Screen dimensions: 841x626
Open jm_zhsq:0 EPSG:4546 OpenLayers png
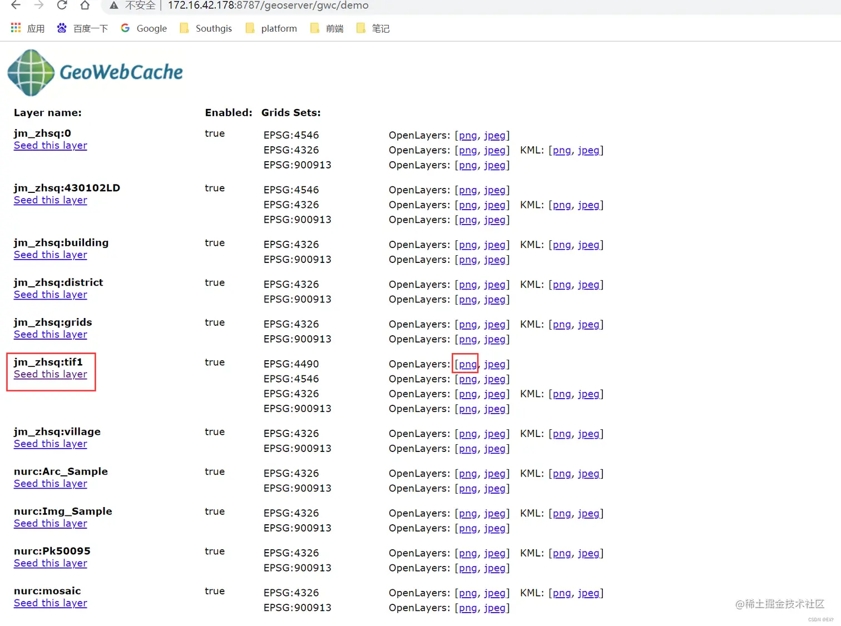468,136
